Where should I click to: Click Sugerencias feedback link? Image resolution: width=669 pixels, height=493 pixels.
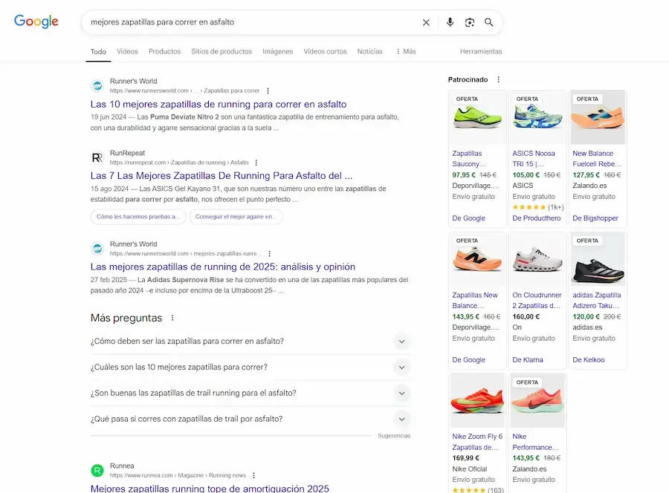tap(394, 436)
